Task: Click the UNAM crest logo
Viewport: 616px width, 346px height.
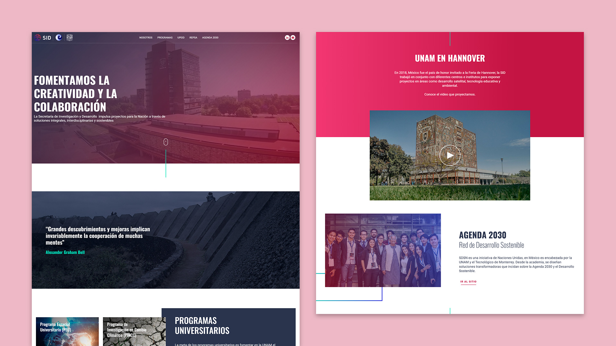Action: point(70,37)
